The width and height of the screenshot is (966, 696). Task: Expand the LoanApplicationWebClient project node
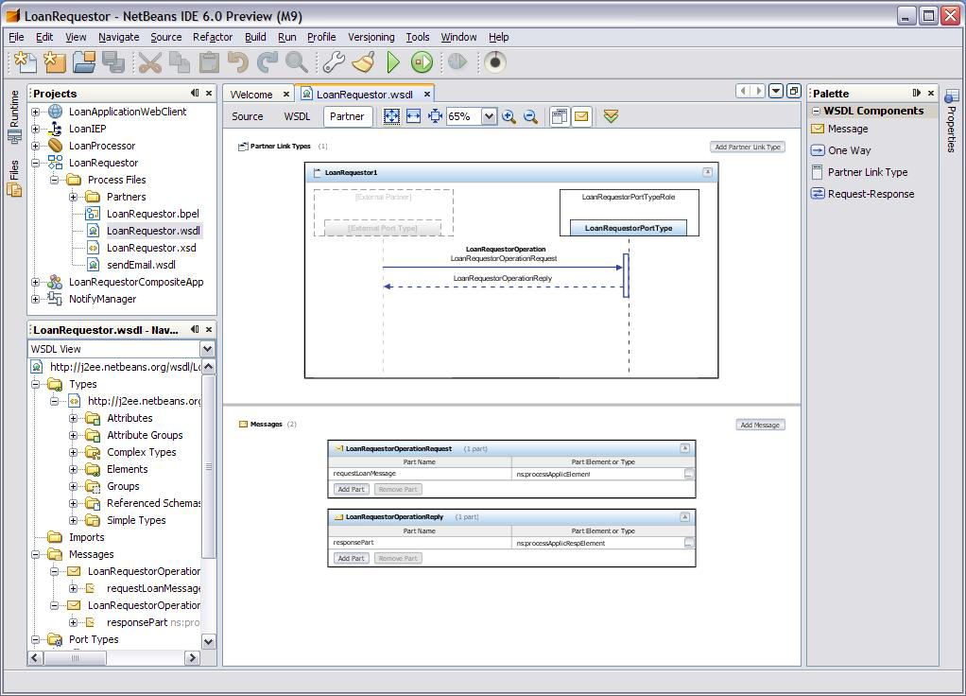pyautogui.click(x=36, y=112)
